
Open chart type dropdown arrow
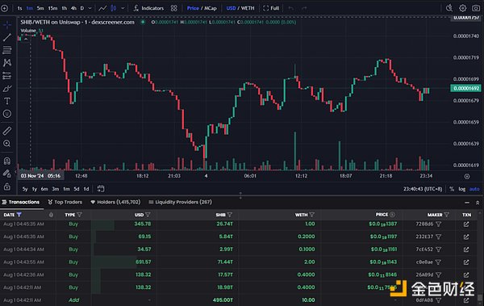pyautogui.click(x=123, y=8)
